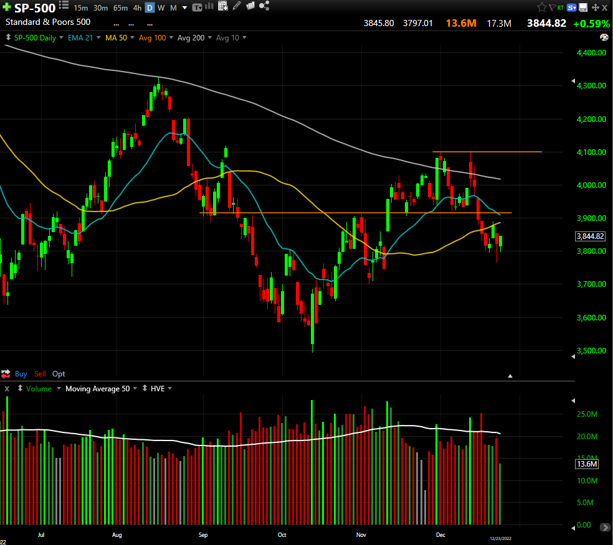This screenshot has height=545, width=613.
Task: Click the HVE indicator label
Action: pyautogui.click(x=158, y=388)
